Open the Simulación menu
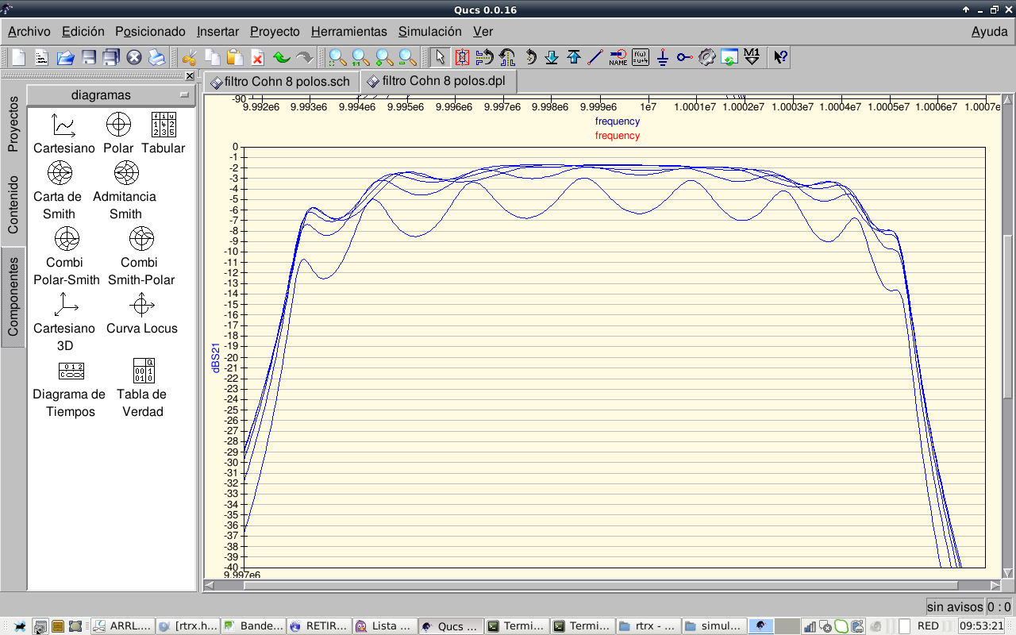Image resolution: width=1016 pixels, height=635 pixels. pyautogui.click(x=429, y=32)
